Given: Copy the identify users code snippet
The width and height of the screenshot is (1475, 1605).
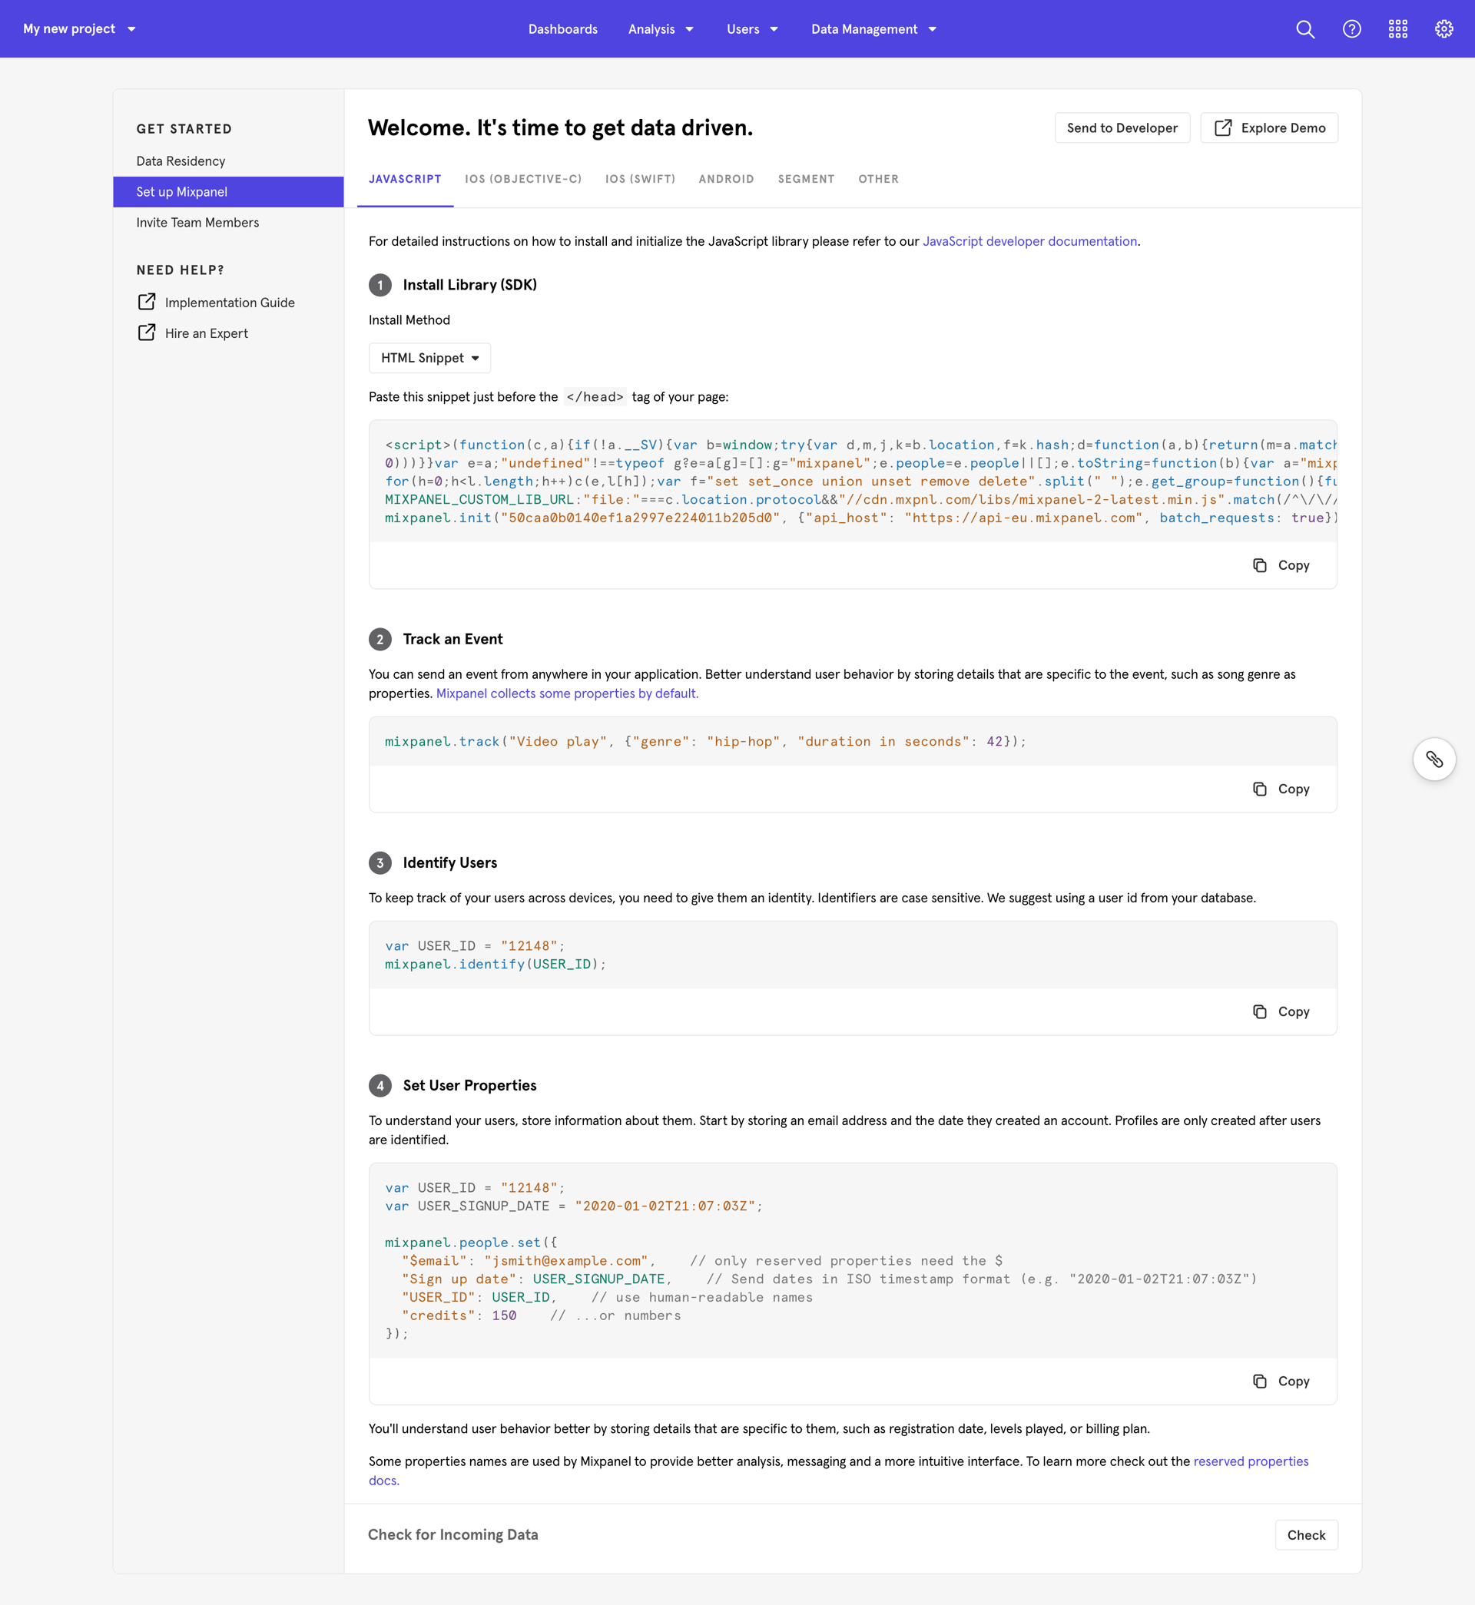Looking at the screenshot, I should (x=1281, y=1011).
